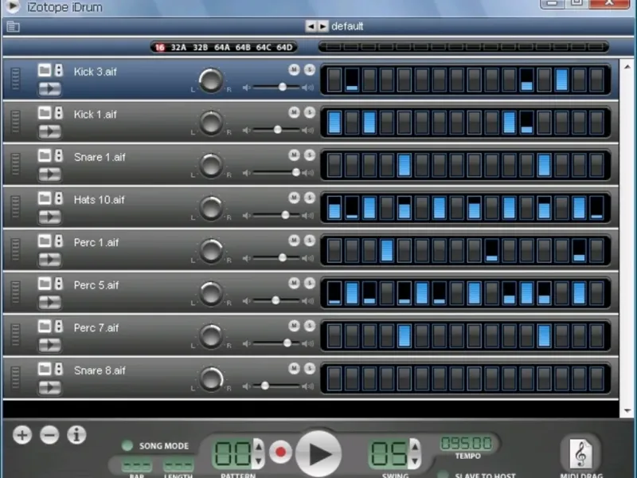Preview the Snare 8.aif sample
The width and height of the screenshot is (637, 478).
click(49, 387)
